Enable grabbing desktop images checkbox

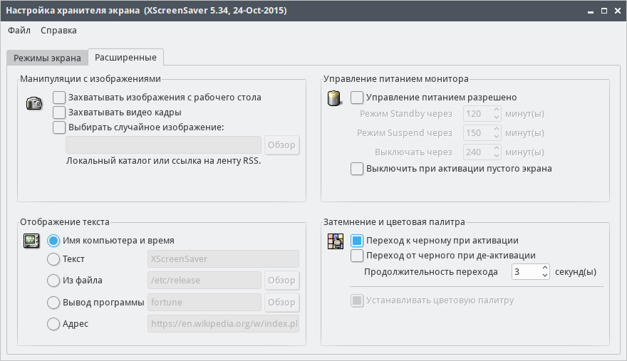point(59,98)
